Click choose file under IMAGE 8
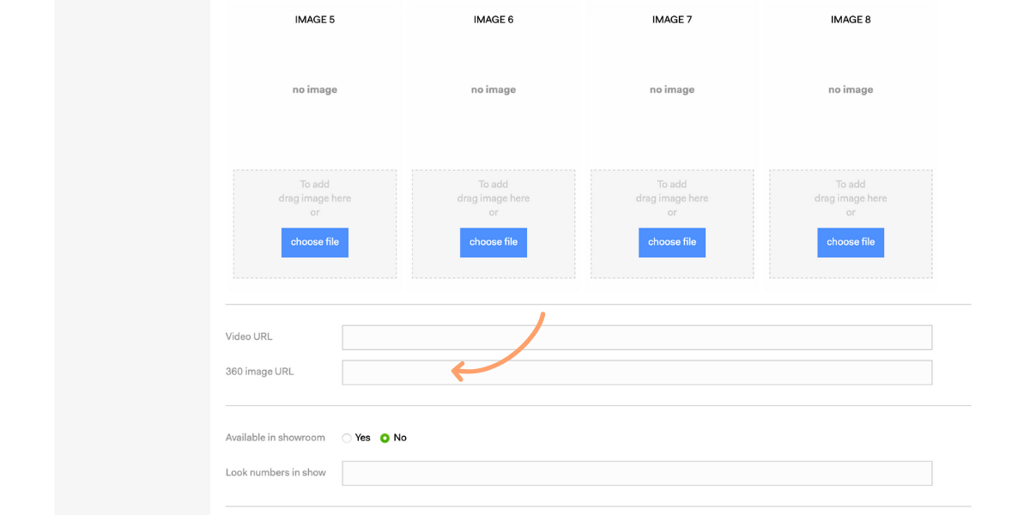This screenshot has width=1030, height=515. tap(851, 242)
